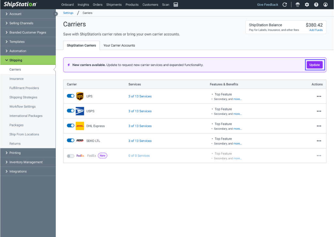The height and width of the screenshot is (237, 334).
Task: Open the help question mark icon
Action: pyautogui.click(x=316, y=5)
